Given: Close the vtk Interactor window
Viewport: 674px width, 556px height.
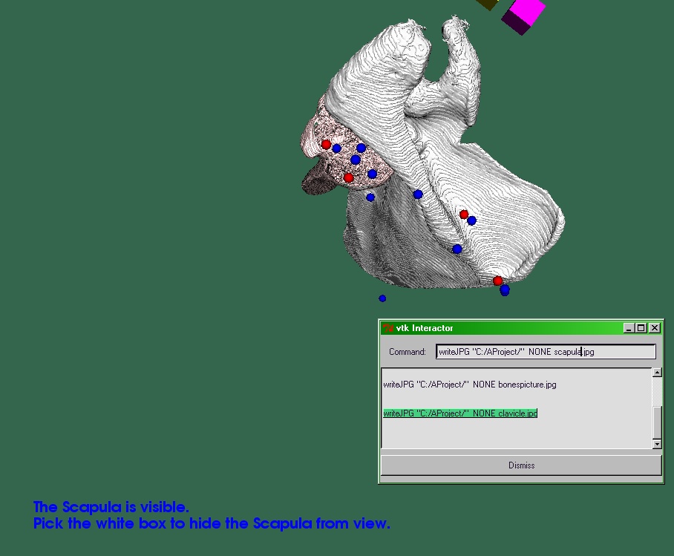Looking at the screenshot, I should tap(654, 328).
